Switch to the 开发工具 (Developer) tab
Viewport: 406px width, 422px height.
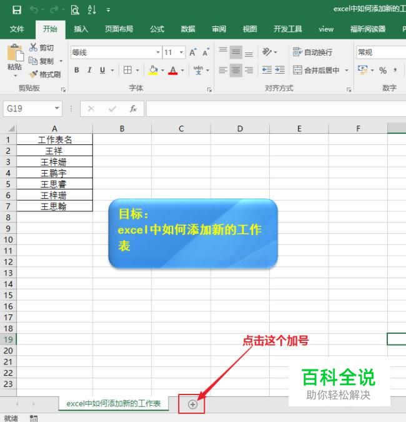click(288, 29)
